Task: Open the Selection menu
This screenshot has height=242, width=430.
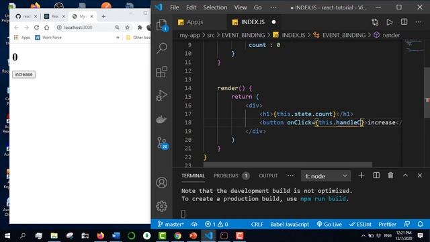Action: coord(215,7)
